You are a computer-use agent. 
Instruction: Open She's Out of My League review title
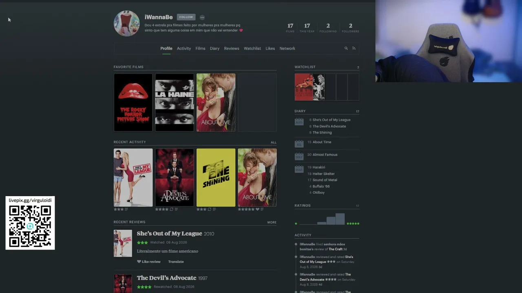coord(170,234)
